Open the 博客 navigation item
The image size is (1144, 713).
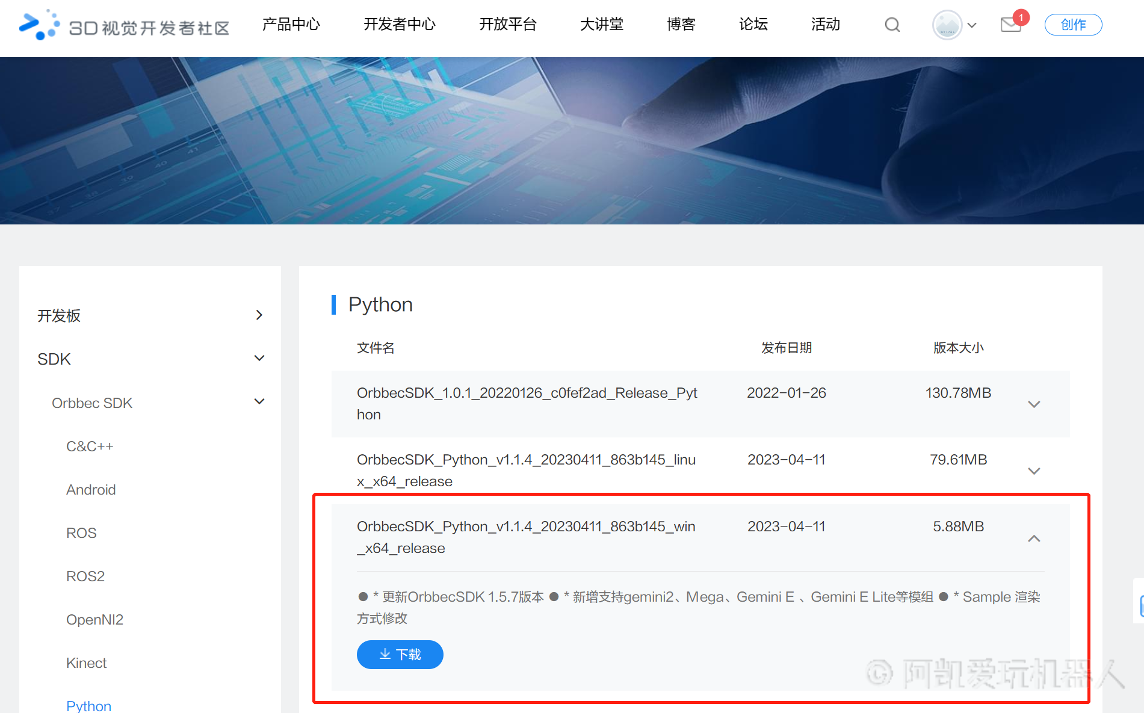[681, 24]
